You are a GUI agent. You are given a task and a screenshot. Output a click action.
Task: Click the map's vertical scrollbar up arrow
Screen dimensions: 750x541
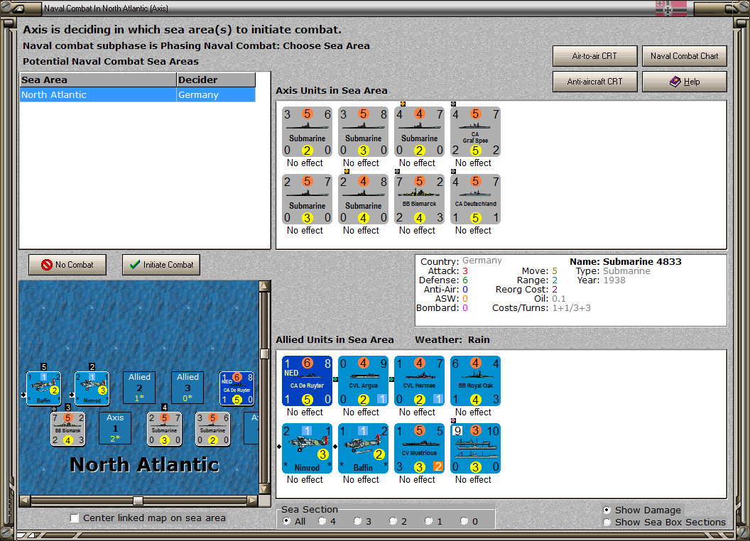(x=264, y=287)
